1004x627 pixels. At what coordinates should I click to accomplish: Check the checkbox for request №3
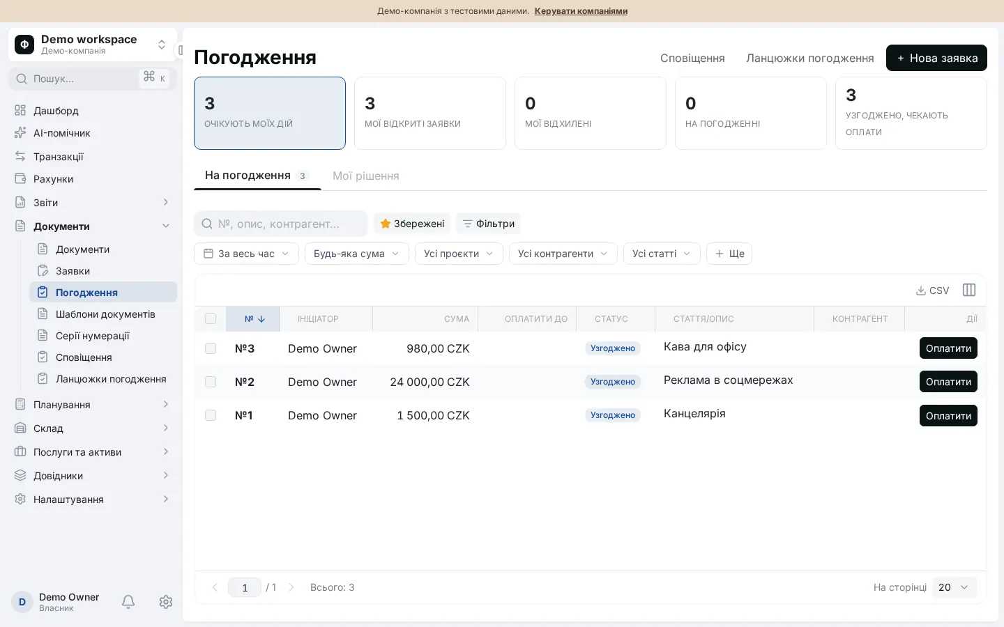[x=211, y=348]
